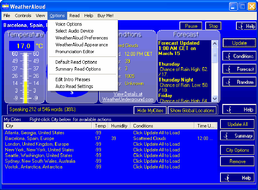This screenshot has height=190, width=258.
Task: Sort by the Conditions column header
Action: pyautogui.click(x=162, y=126)
